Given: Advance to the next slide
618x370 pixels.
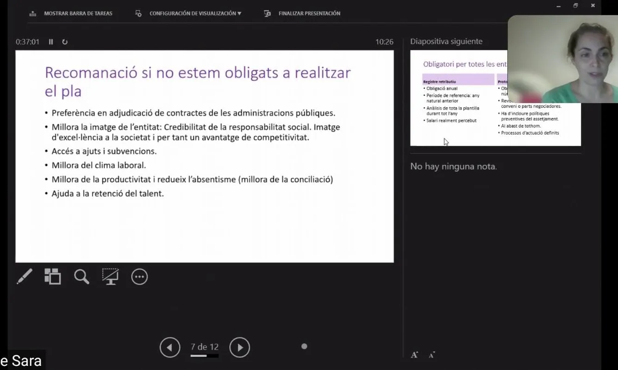Looking at the screenshot, I should pos(240,347).
